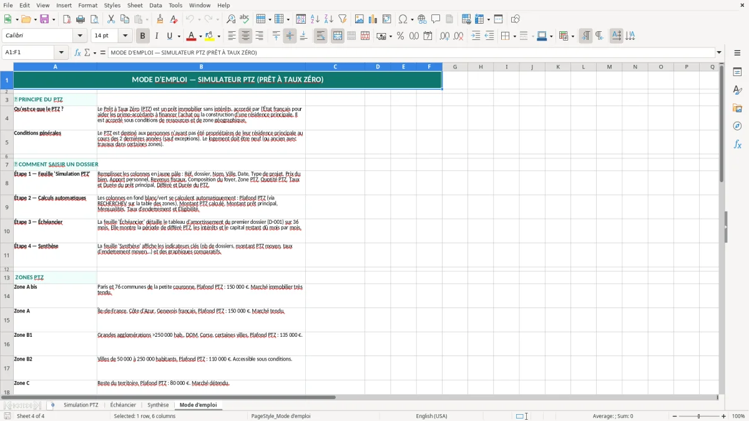Toggle the AutoFilter funnel

[342, 19]
